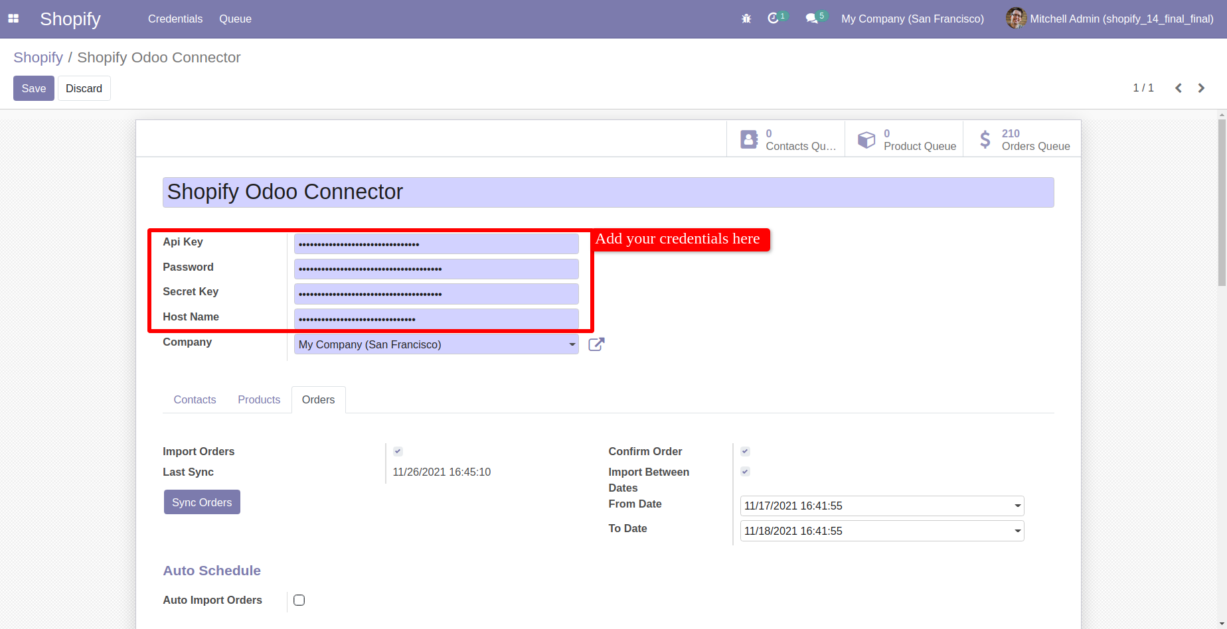
Task: Open the 0 Product Queue stat button
Action: (904, 139)
